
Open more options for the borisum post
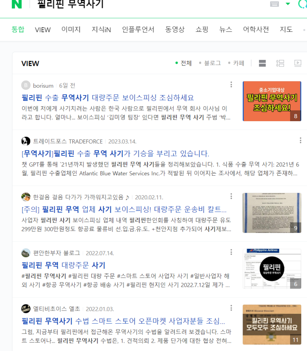click(x=231, y=85)
